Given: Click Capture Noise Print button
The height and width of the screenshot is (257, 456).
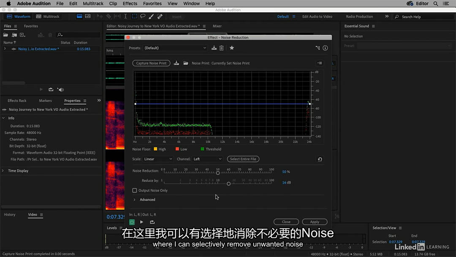Looking at the screenshot, I should click(x=151, y=63).
